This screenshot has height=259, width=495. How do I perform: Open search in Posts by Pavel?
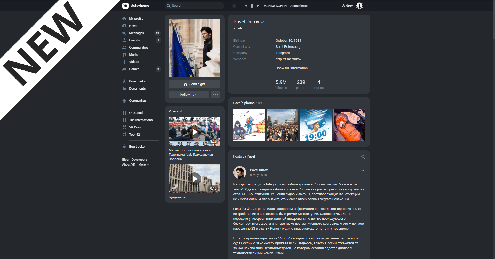point(363,156)
